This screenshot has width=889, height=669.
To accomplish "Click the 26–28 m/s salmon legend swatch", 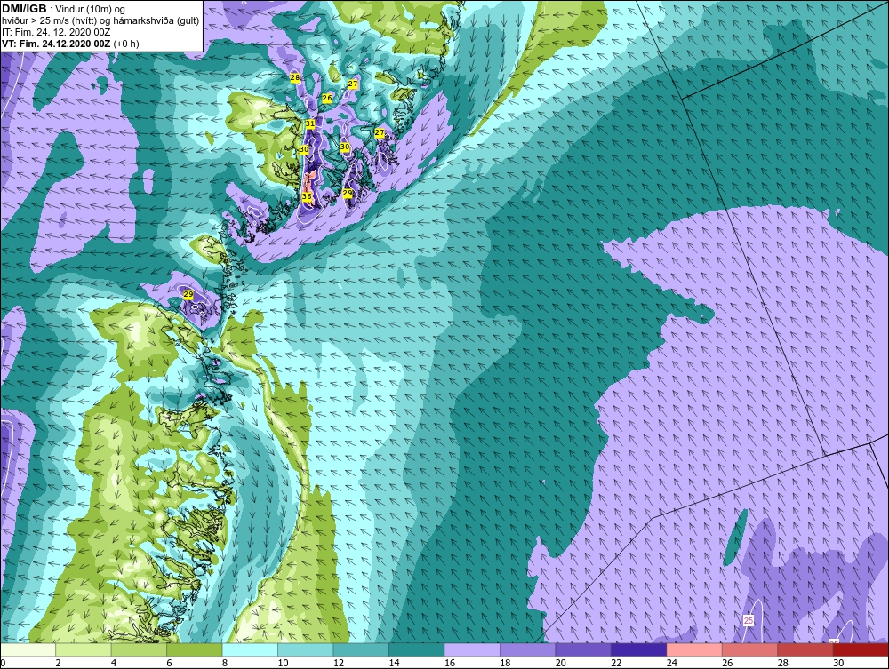I will click(750, 649).
